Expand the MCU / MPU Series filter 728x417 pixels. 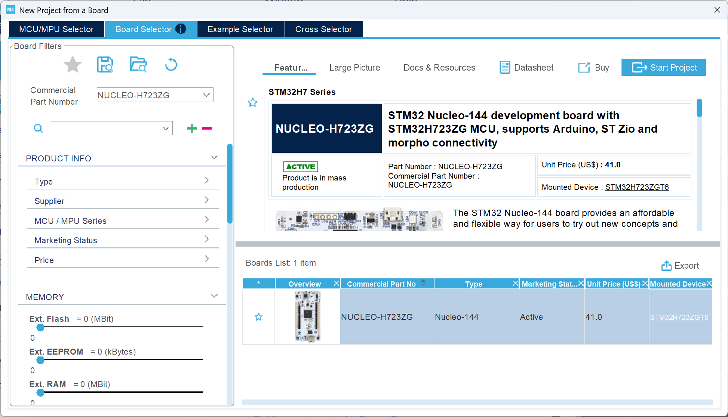pos(207,220)
